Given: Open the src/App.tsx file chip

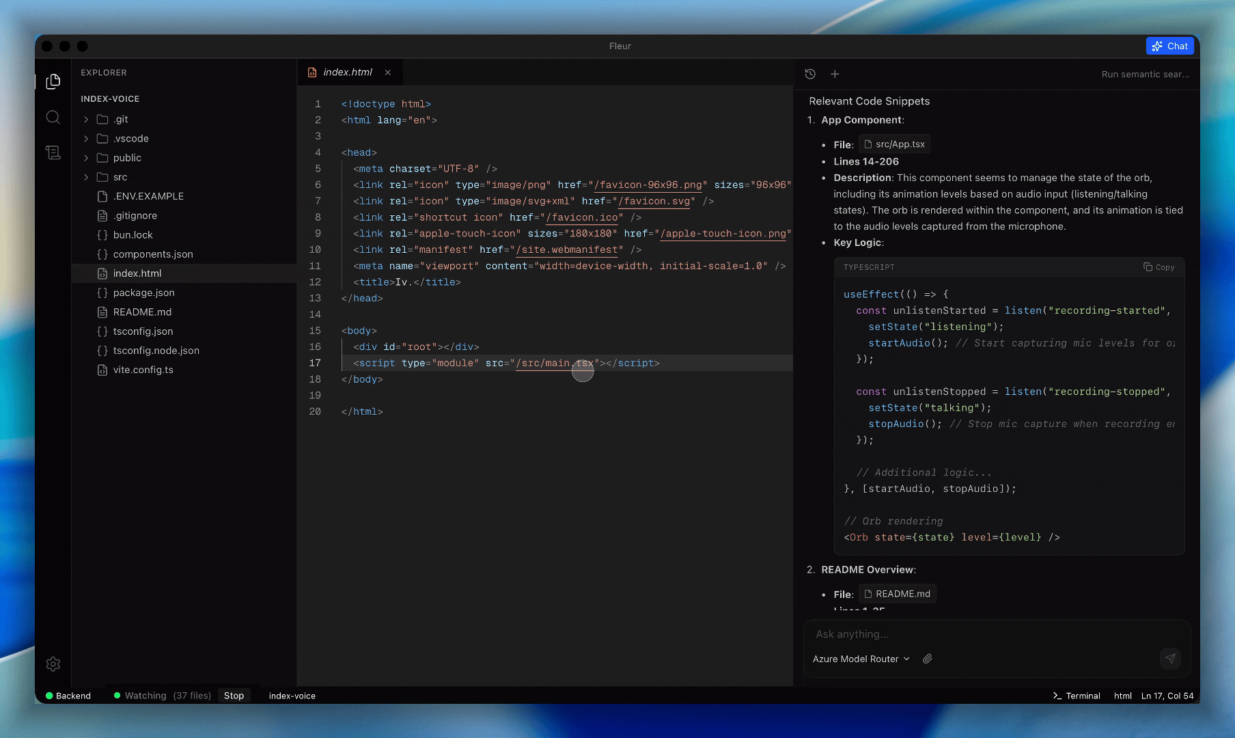Looking at the screenshot, I should pos(895,143).
